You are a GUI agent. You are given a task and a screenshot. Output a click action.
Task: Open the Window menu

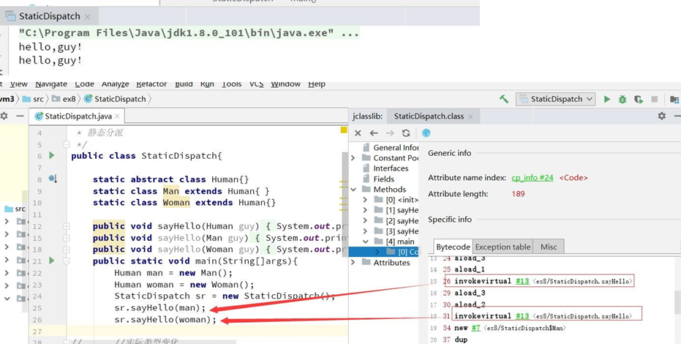click(286, 84)
